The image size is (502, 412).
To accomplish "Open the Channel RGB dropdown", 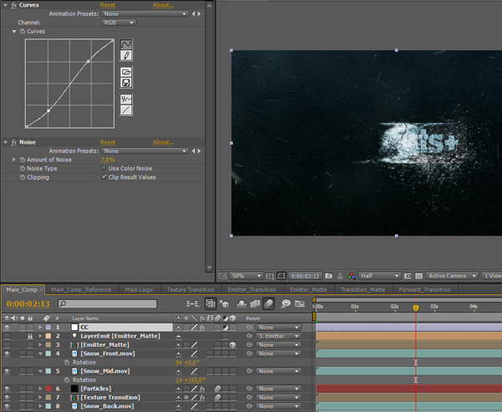I will [120, 23].
